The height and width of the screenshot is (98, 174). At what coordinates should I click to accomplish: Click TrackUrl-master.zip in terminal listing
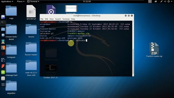coord(78,33)
